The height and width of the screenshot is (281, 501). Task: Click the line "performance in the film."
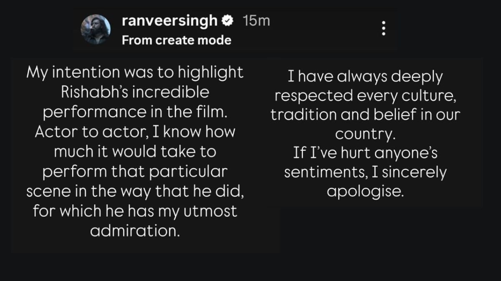[135, 112]
